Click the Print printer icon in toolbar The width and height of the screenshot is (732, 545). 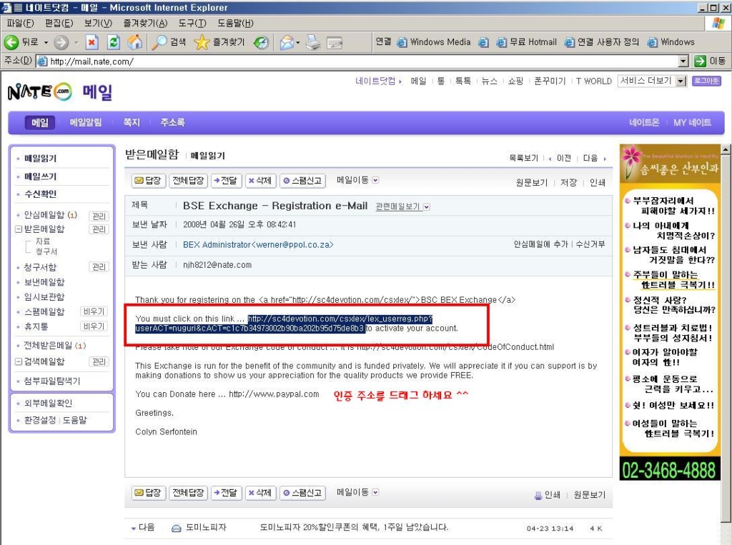(313, 42)
